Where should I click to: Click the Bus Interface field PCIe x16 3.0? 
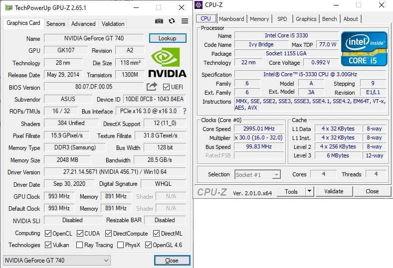[149, 111]
